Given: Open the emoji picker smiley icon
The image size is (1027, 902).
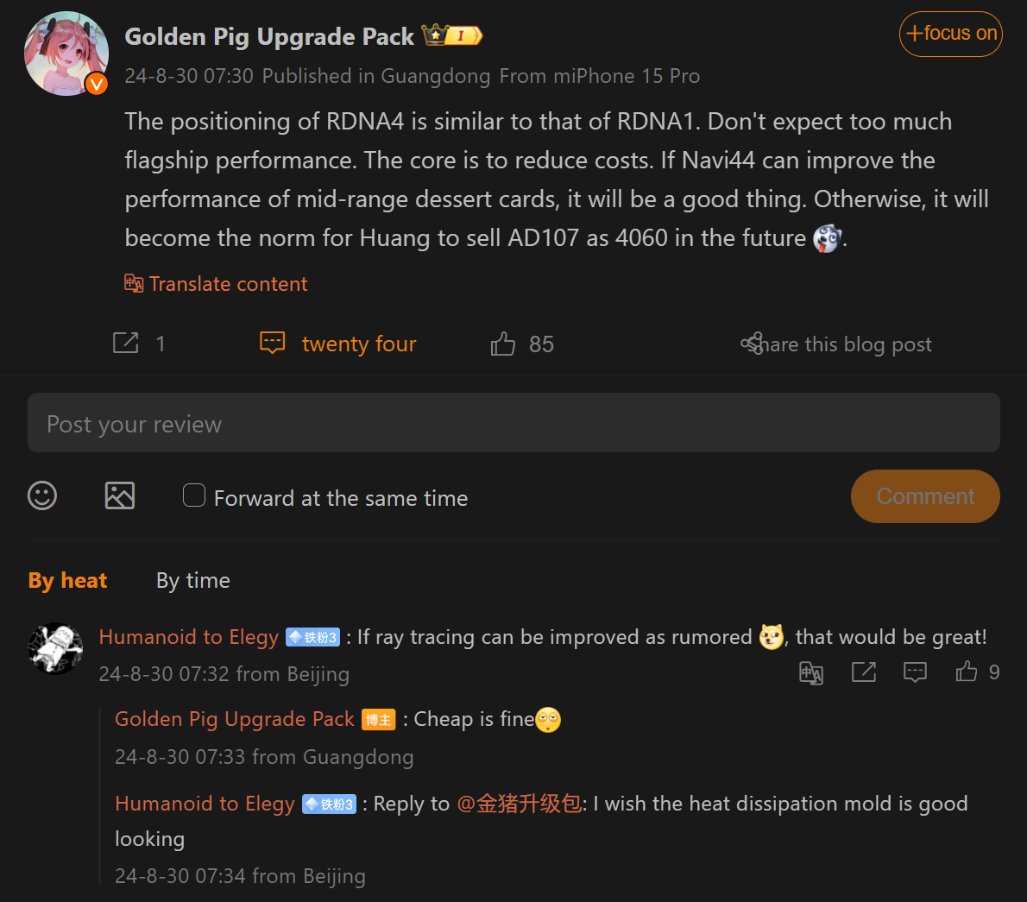Looking at the screenshot, I should pos(42,495).
